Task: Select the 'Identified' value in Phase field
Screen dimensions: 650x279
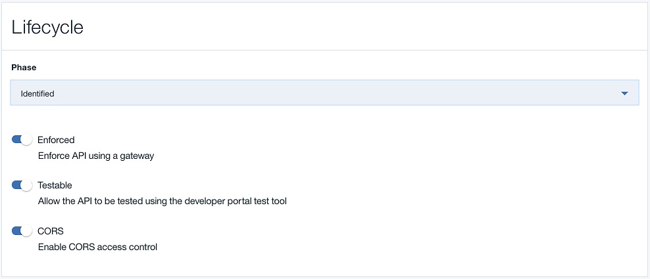Action: pos(38,94)
